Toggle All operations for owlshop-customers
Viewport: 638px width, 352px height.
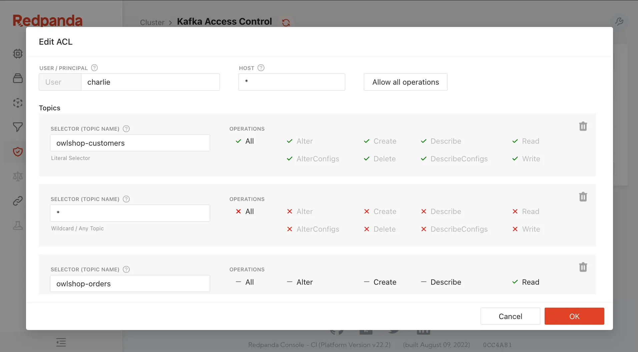pos(245,141)
